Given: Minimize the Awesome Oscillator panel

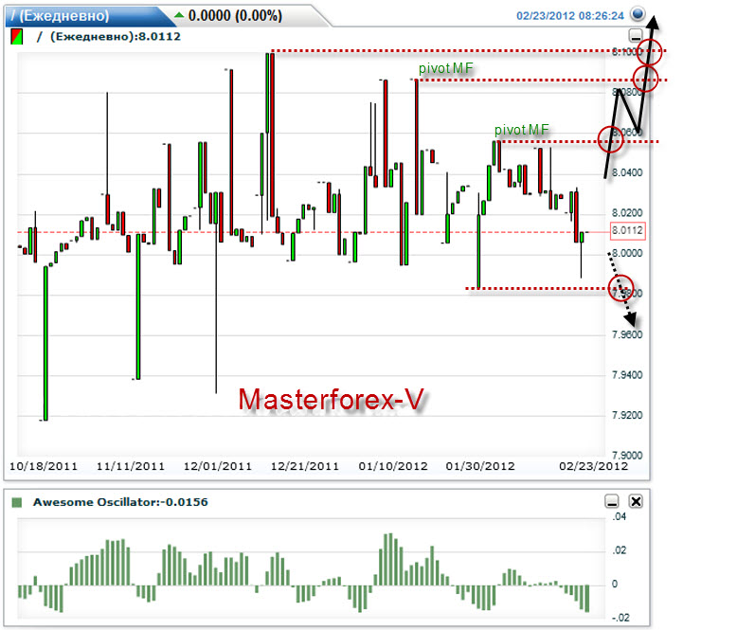Looking at the screenshot, I should 612,501.
